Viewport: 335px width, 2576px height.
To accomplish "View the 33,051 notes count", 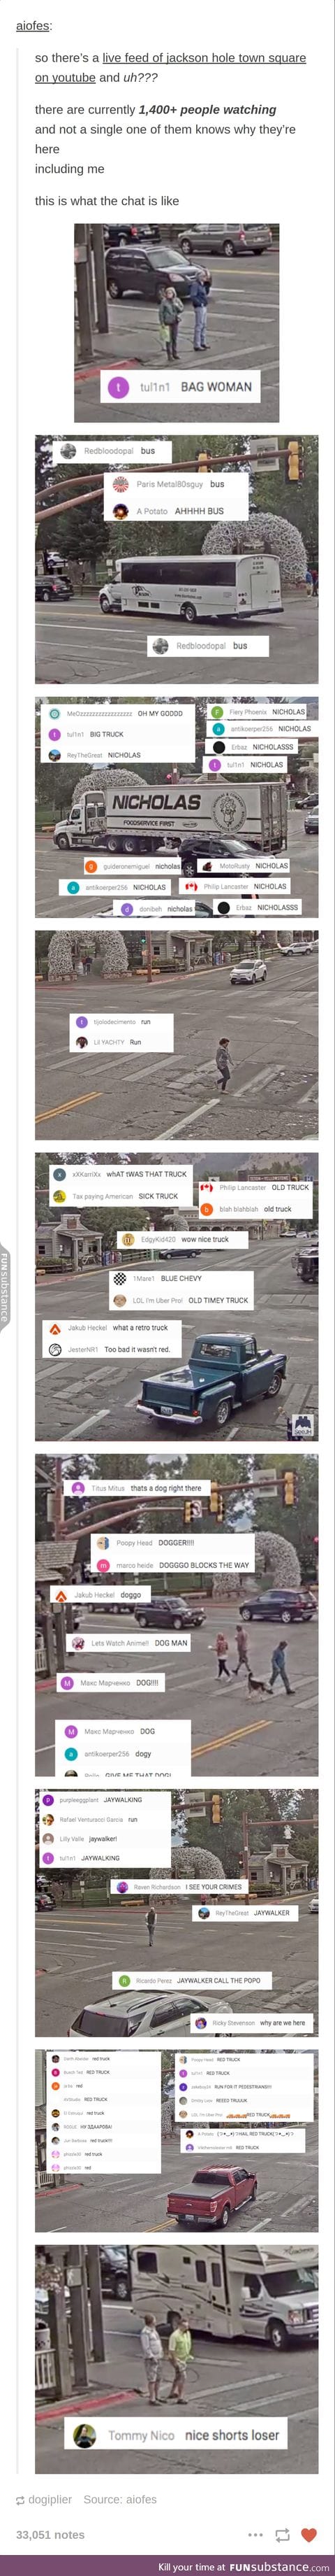I will 50,2534.
